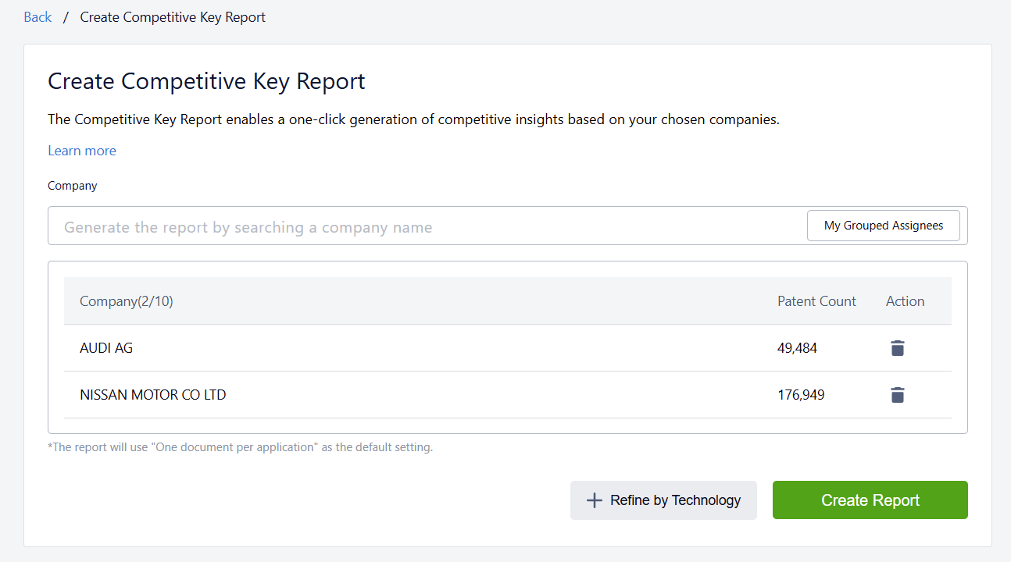1011x562 pixels.
Task: Click the Company(2/10) column header
Action: pos(127,301)
